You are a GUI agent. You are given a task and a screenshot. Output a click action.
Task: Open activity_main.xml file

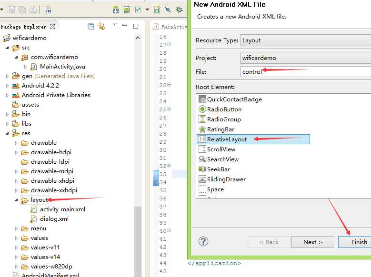pos(62,209)
